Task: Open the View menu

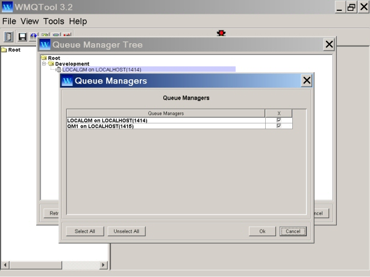Action: (x=30, y=22)
